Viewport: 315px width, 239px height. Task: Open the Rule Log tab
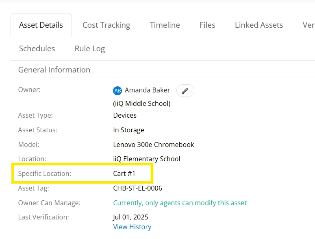coord(90,49)
